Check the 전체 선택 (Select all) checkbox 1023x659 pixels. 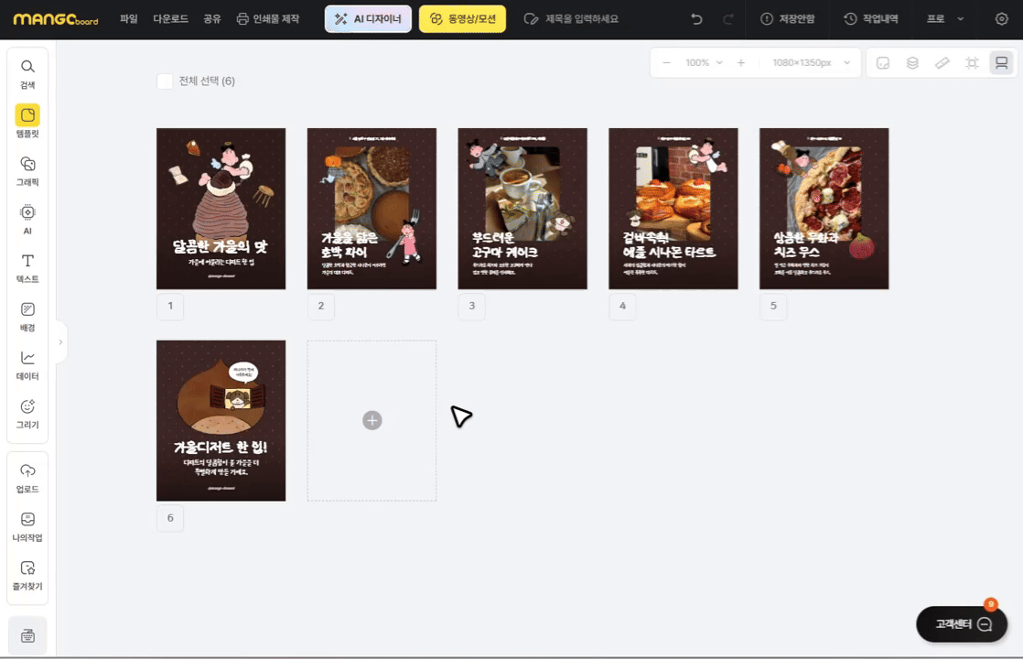click(x=165, y=81)
